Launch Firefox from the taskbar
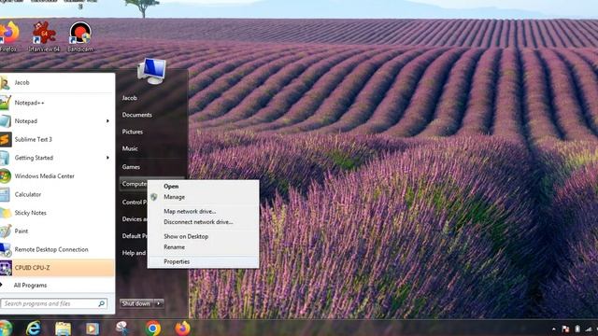 click(183, 329)
